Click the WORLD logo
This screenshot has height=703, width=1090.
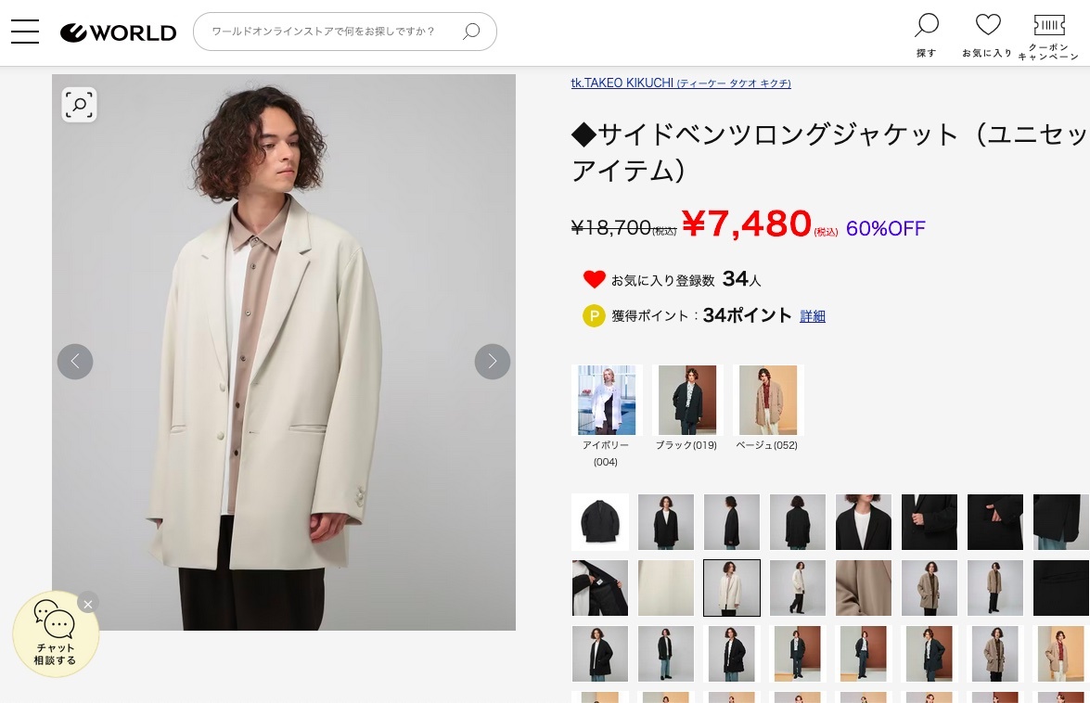pos(119,32)
